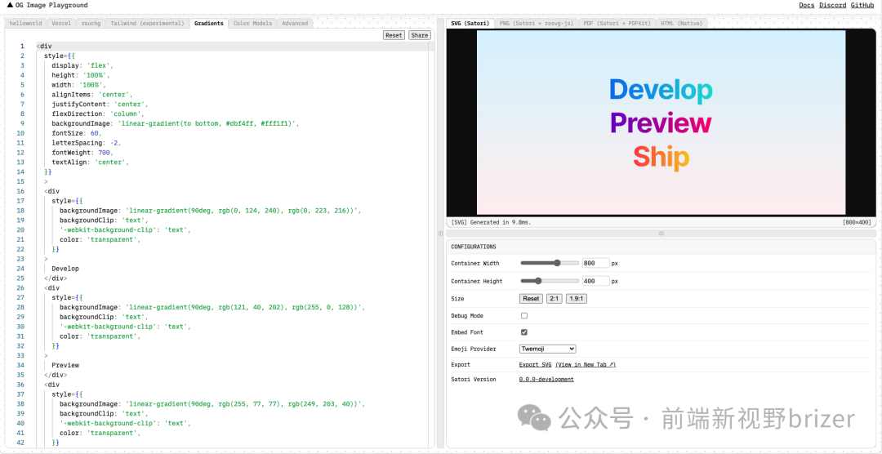Click the CONFIGURATIONS panel heading
The width and height of the screenshot is (882, 454).
(x=474, y=247)
